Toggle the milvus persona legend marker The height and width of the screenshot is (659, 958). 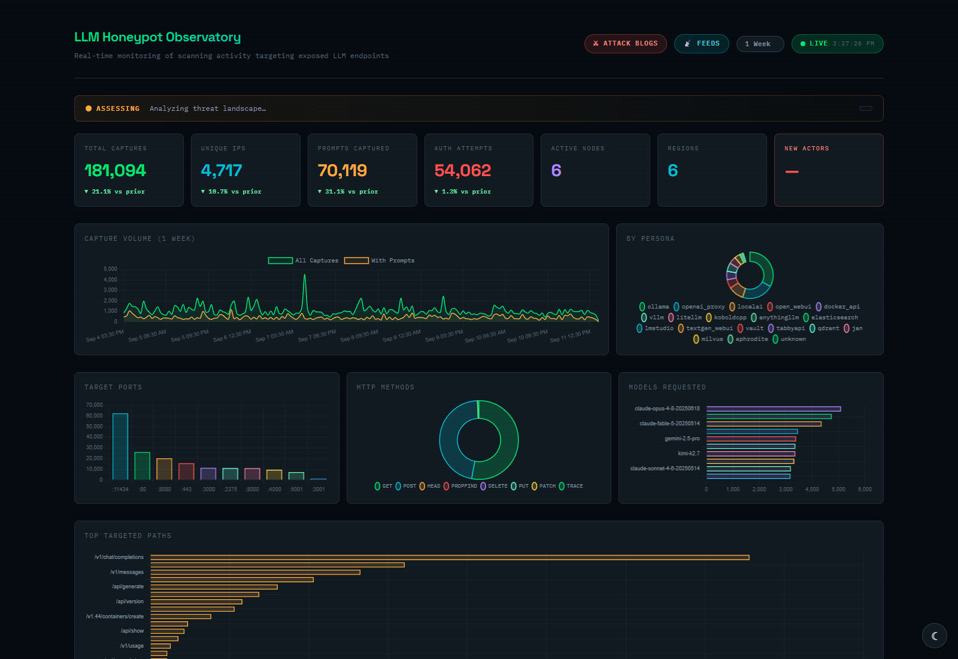coord(696,339)
